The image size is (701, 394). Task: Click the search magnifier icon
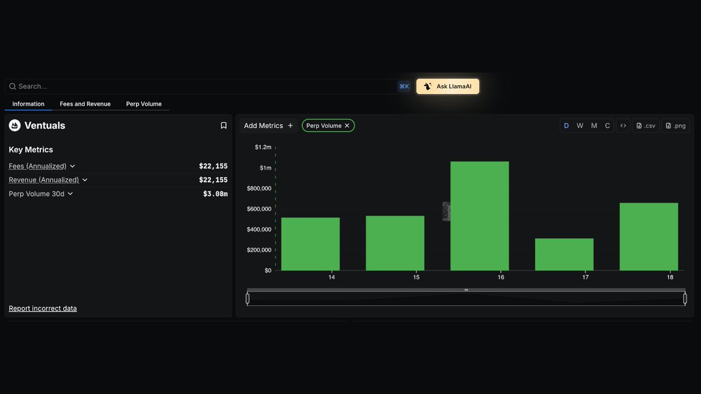12,86
